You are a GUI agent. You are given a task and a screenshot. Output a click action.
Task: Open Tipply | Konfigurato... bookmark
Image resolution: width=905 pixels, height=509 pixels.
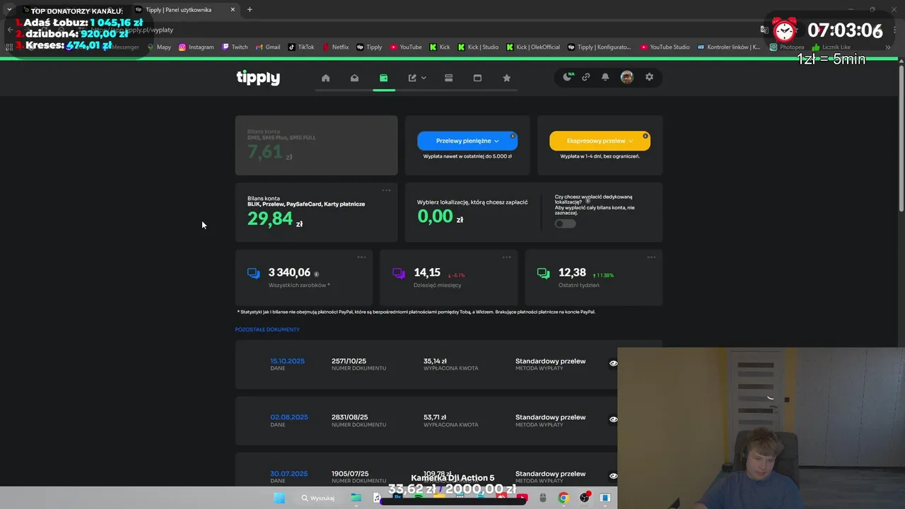pos(600,47)
